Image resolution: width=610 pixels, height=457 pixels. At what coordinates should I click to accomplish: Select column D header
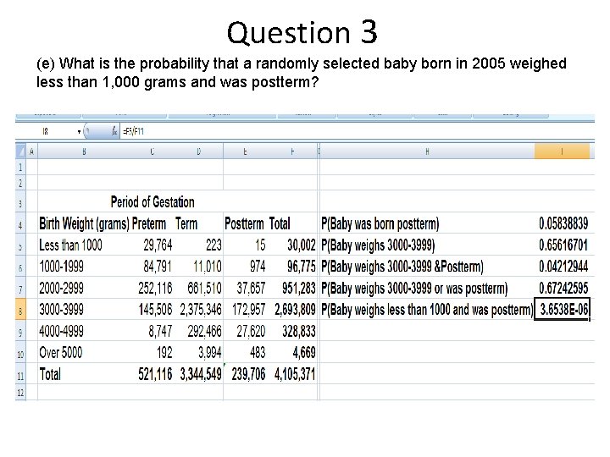click(x=198, y=151)
